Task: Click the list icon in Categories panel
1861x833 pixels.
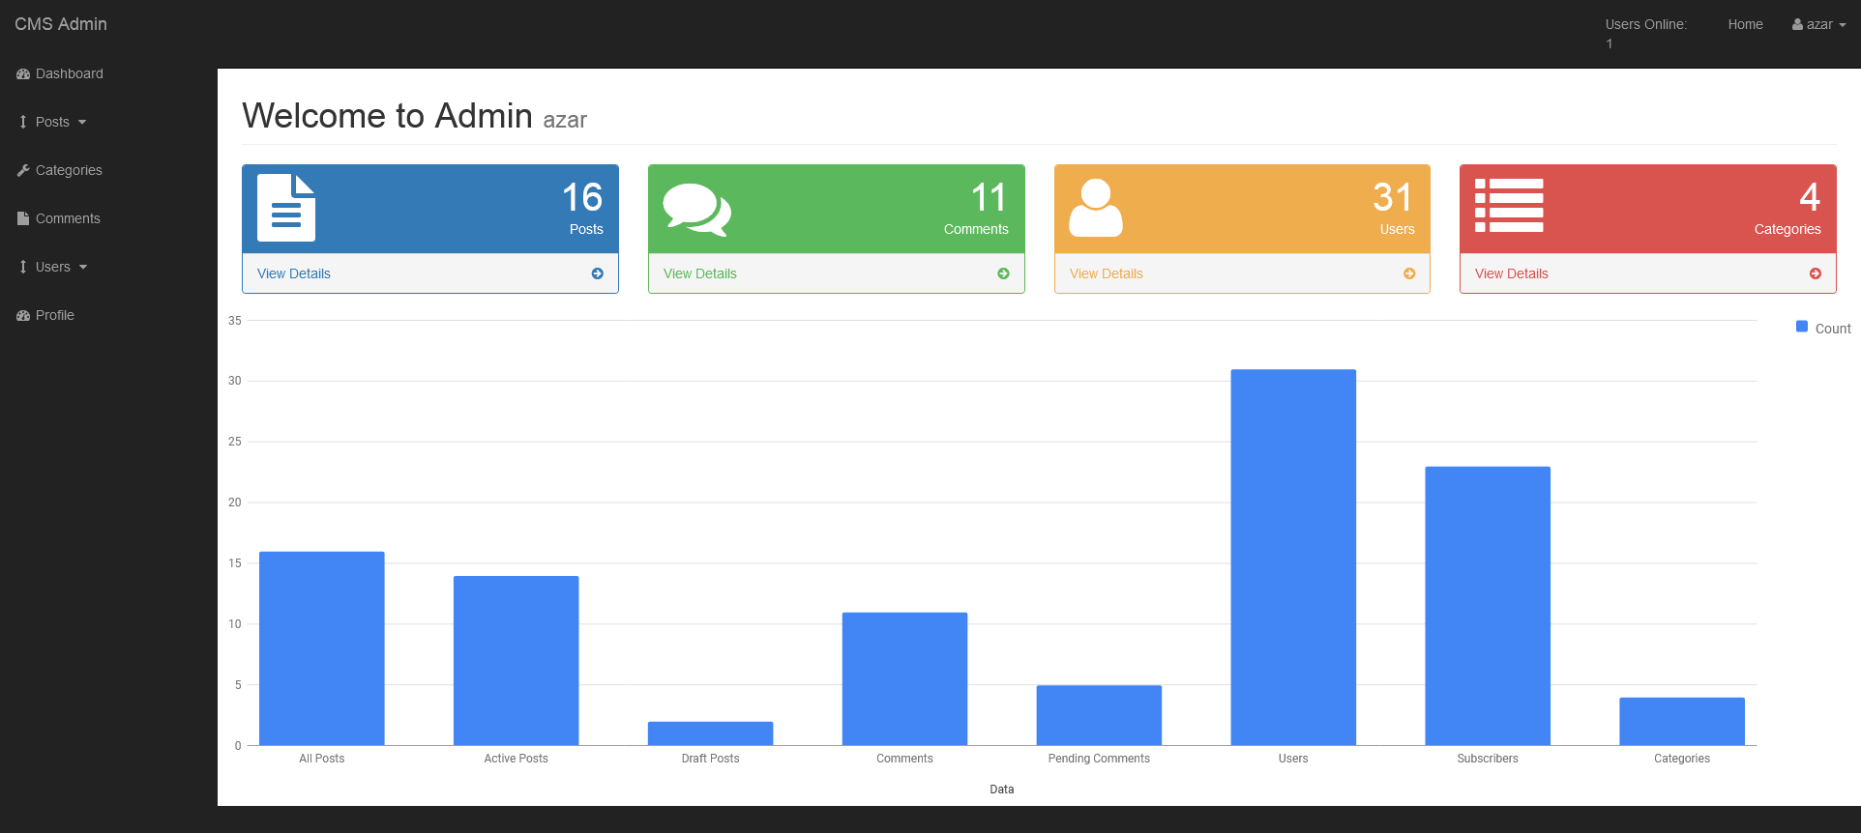Action: tap(1508, 206)
